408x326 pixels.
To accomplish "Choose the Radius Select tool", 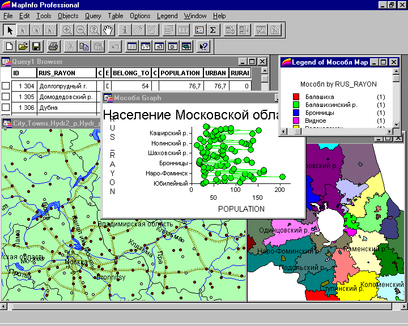I will [37, 30].
